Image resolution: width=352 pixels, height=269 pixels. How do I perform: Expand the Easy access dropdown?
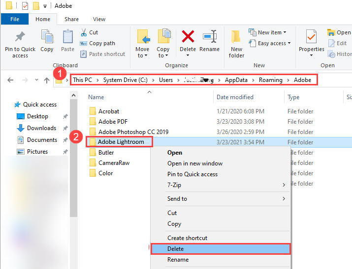(289, 43)
